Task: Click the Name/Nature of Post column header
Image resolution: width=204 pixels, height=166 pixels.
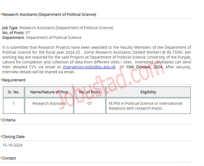Action: 49,92
